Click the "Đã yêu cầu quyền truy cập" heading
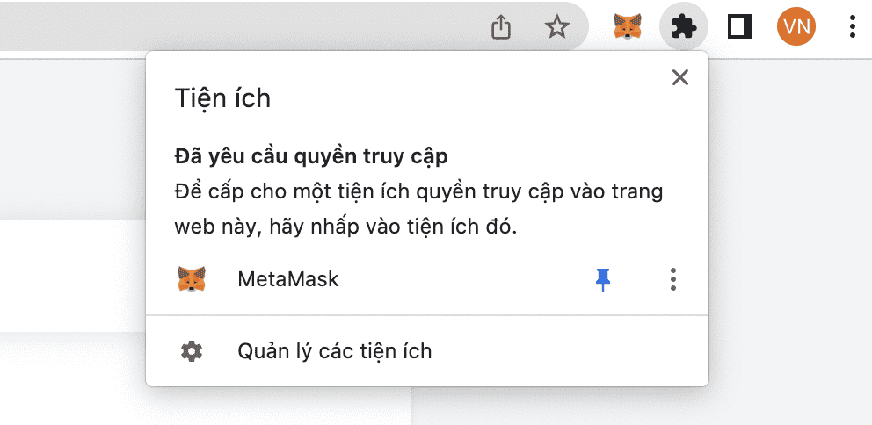The image size is (872, 425). click(311, 158)
